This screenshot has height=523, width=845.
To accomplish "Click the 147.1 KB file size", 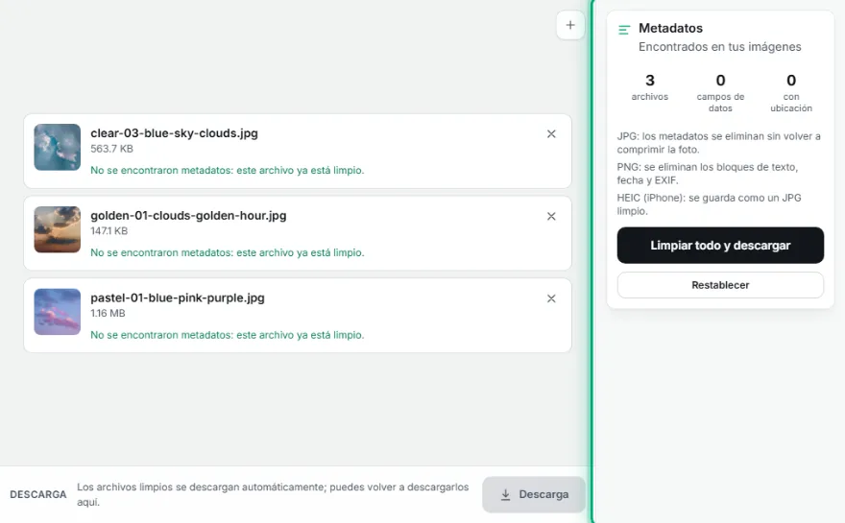I will (x=109, y=231).
